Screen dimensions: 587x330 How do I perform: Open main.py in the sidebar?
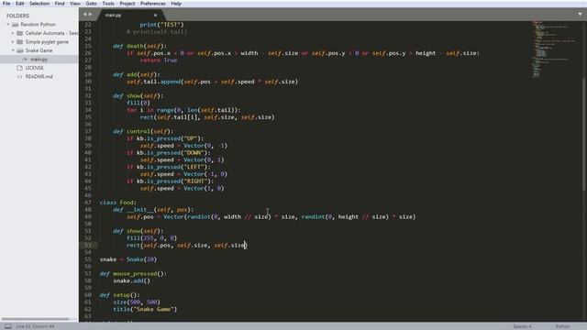coord(39,59)
